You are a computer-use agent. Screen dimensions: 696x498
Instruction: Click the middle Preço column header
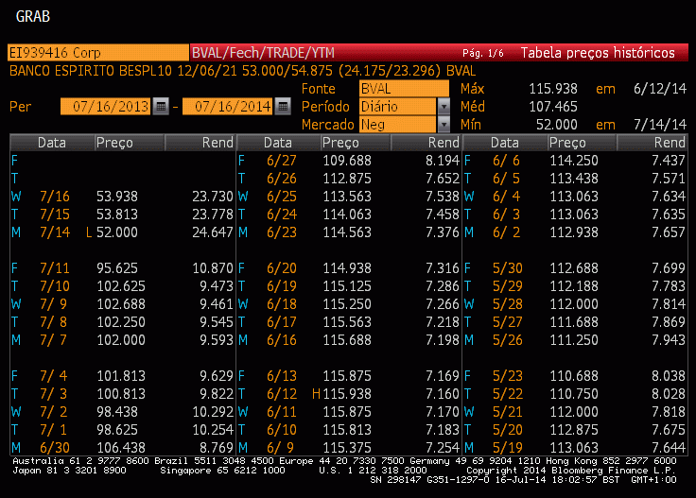[x=356, y=143]
